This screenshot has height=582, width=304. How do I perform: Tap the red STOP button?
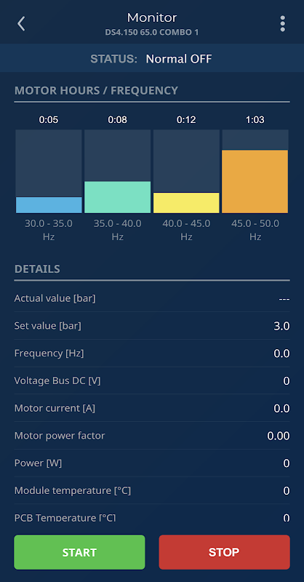point(224,552)
